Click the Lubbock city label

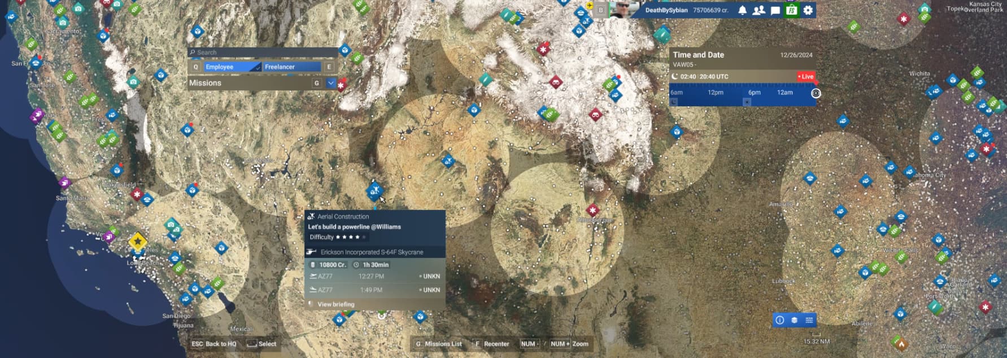point(783,281)
